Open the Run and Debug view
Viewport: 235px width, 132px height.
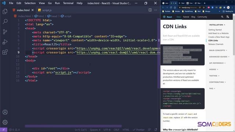[5, 42]
